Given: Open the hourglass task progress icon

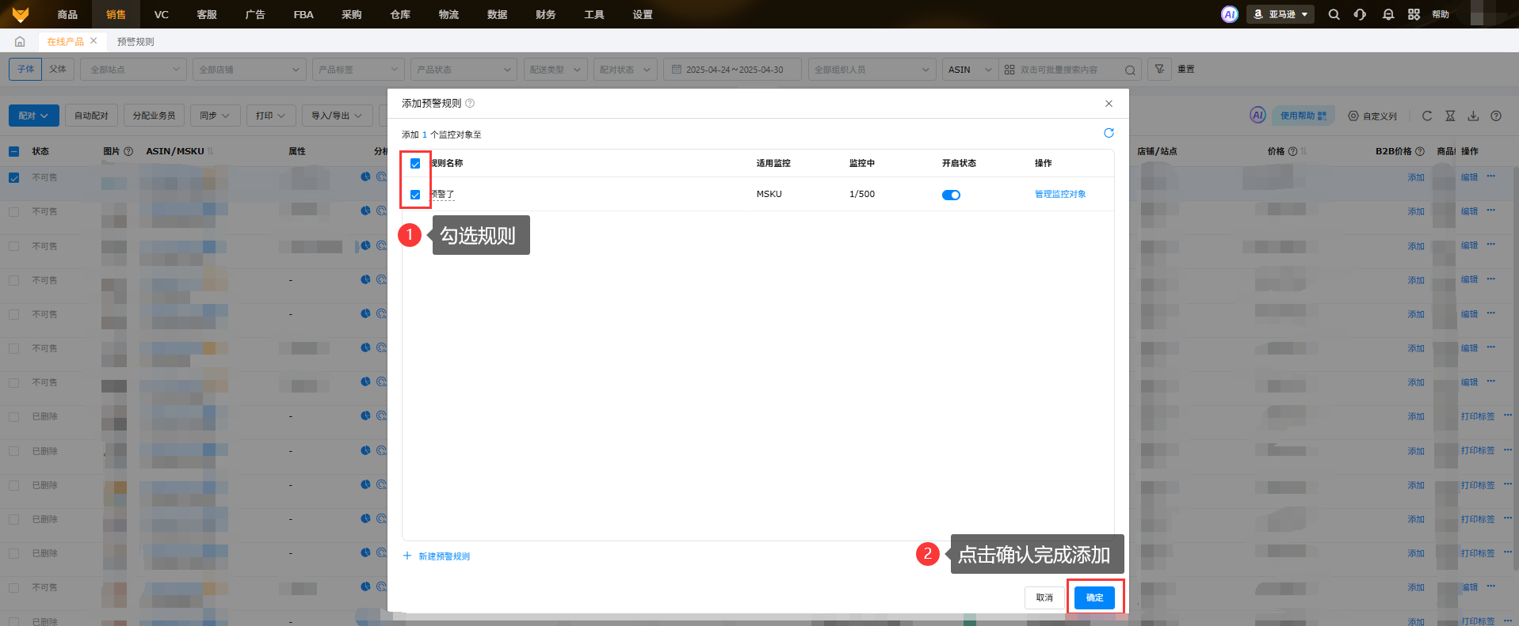Looking at the screenshot, I should coord(1450,116).
